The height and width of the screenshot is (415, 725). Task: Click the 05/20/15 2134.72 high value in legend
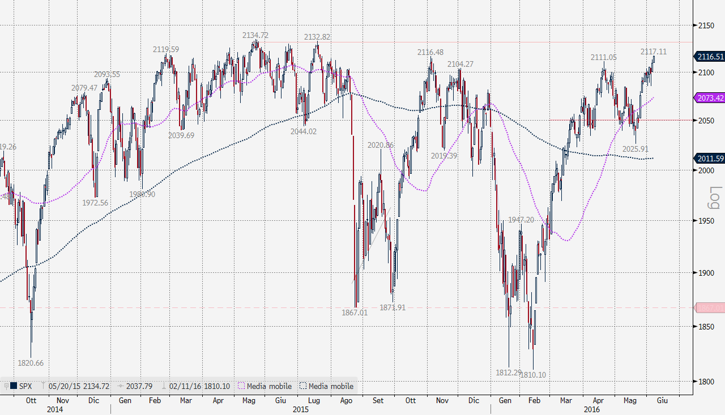(x=79, y=386)
